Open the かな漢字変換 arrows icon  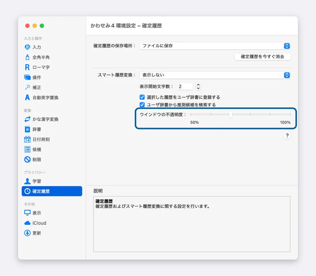[x=27, y=119]
